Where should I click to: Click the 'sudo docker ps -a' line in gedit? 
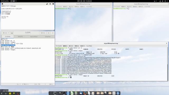tap(8, 41)
